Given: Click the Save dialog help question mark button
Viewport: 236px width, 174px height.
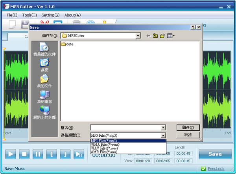Looking at the screenshot, I should pyautogui.click(x=193, y=27).
